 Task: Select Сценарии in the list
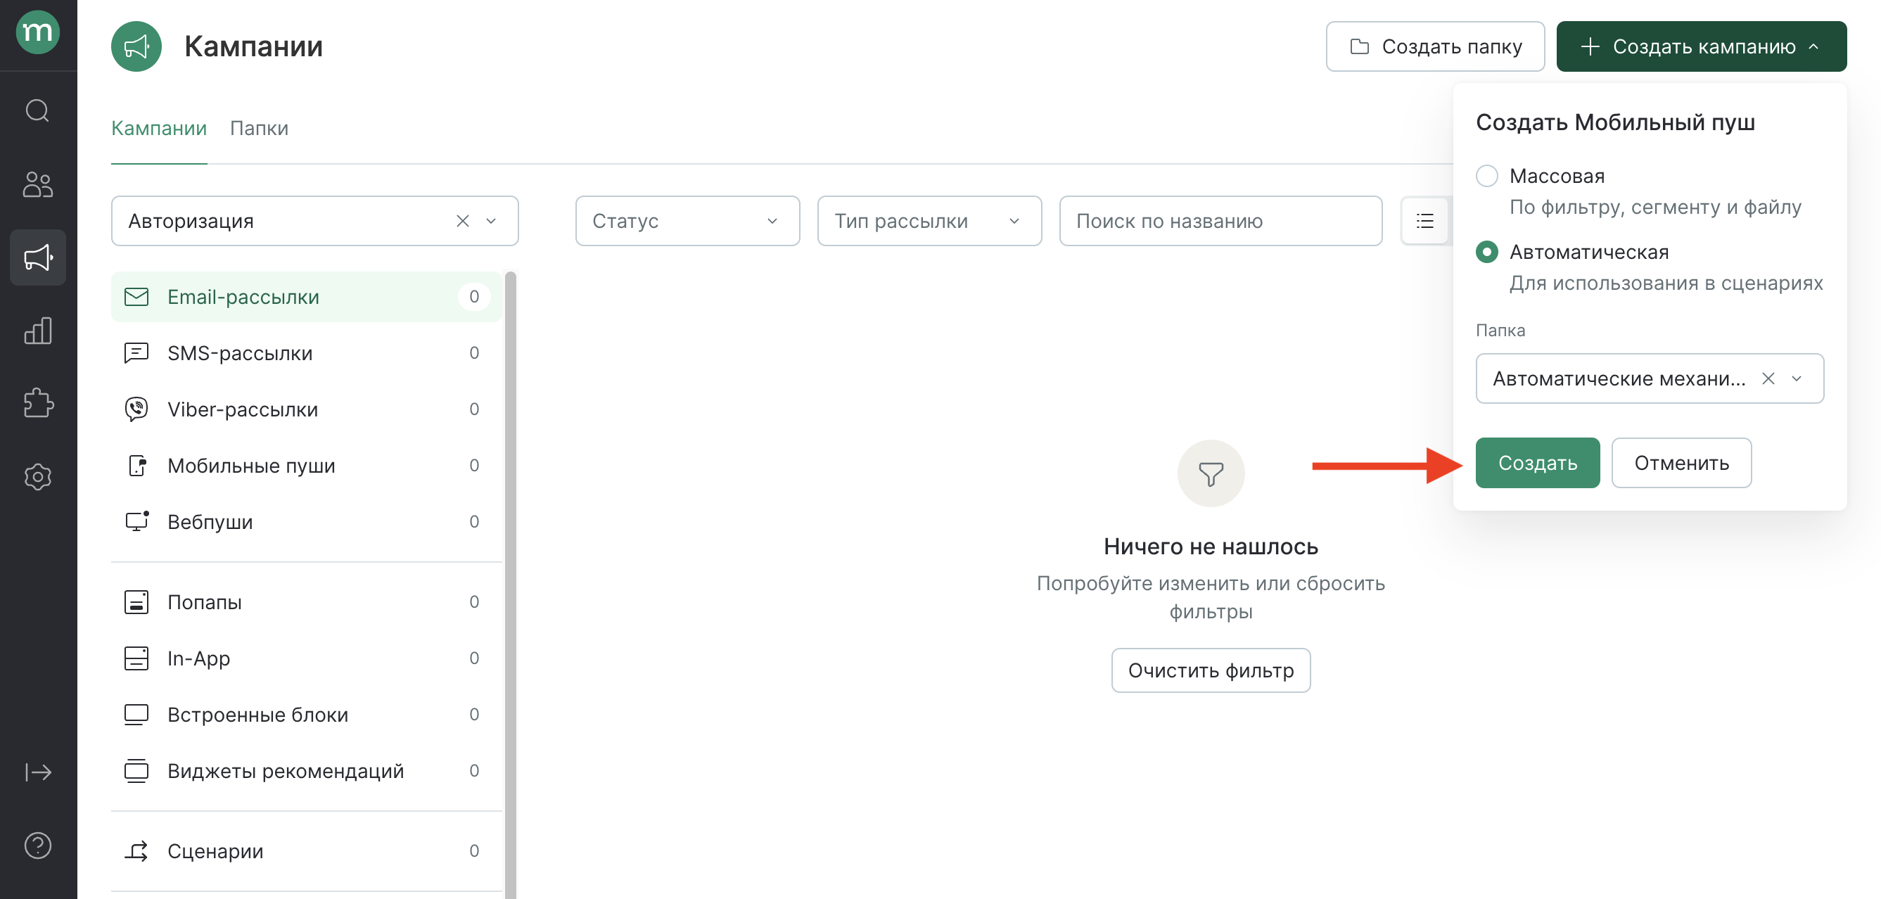306,850
